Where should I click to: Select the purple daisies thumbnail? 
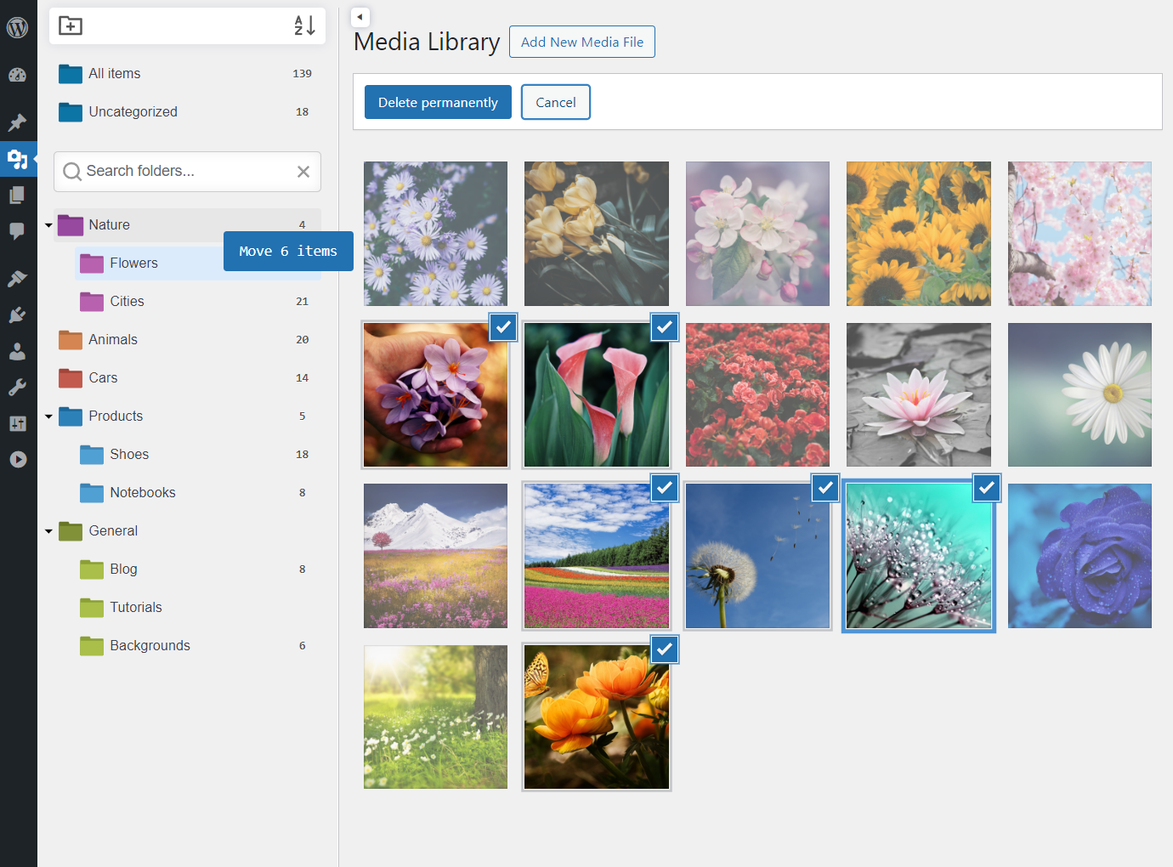(x=435, y=234)
